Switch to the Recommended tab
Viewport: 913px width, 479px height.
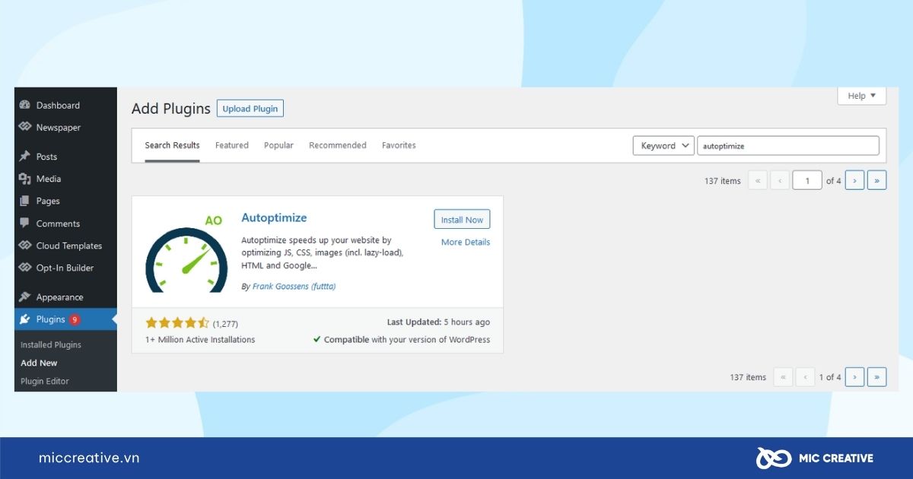[338, 145]
